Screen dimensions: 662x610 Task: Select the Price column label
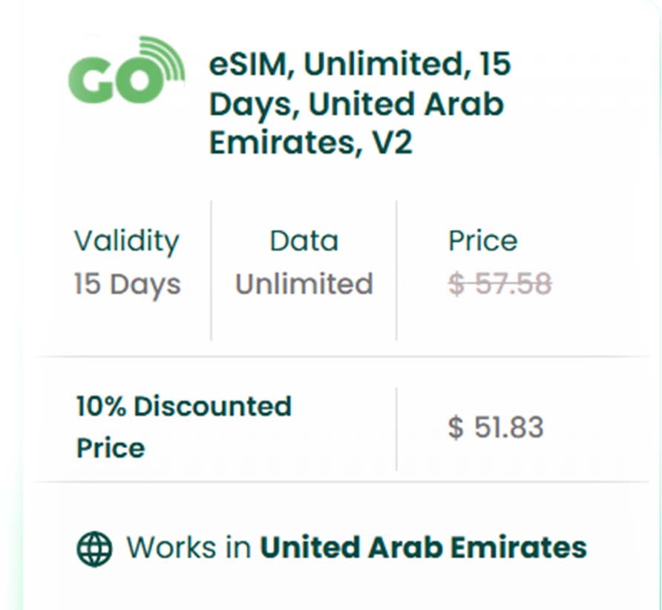[482, 241]
